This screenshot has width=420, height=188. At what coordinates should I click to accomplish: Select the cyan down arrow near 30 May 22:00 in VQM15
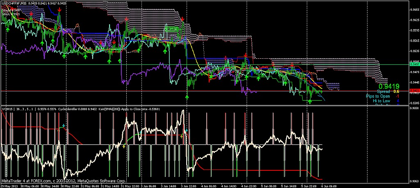(x=64, y=125)
